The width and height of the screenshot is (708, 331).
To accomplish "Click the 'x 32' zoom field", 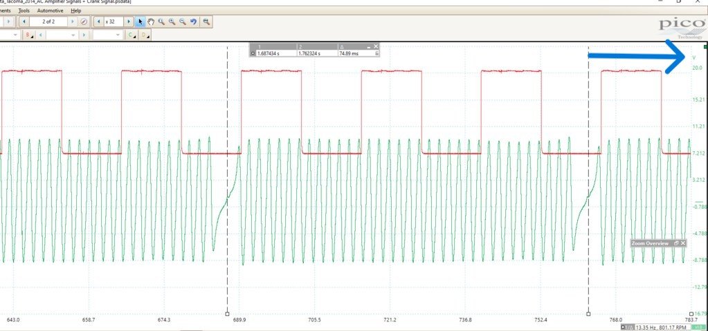I will click(x=114, y=21).
